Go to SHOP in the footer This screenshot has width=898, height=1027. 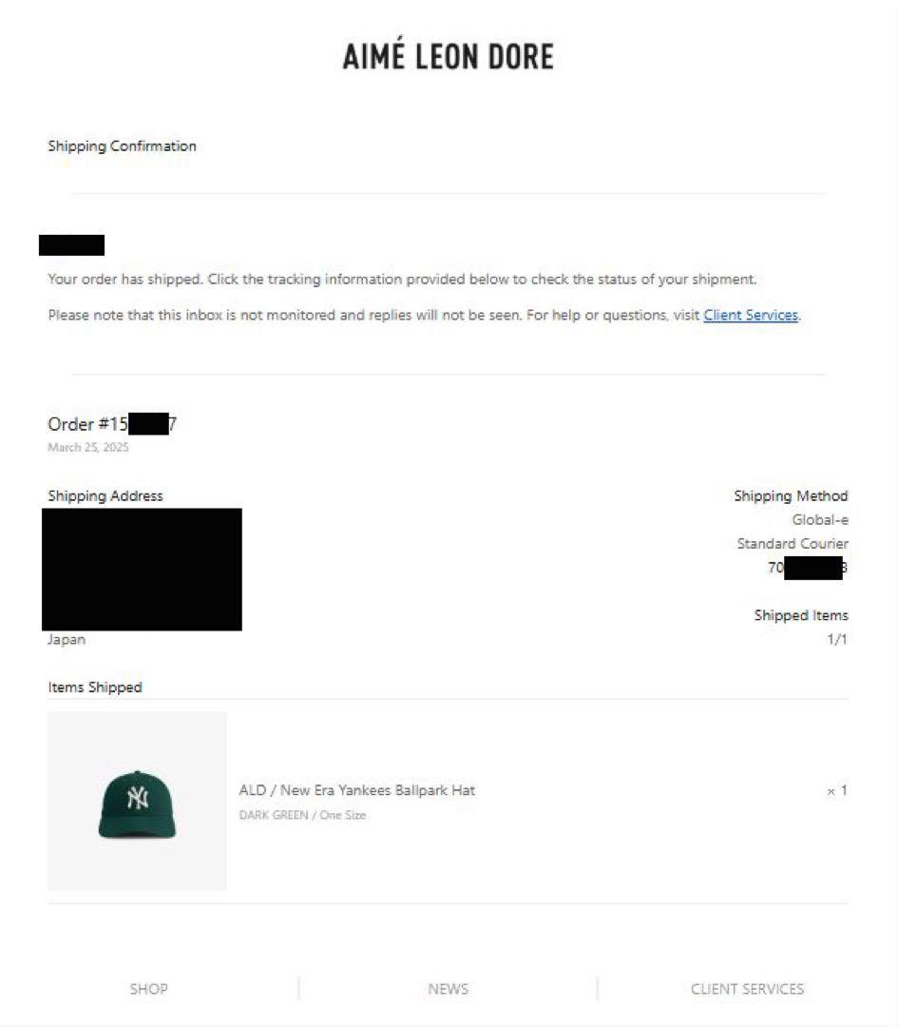pyautogui.click(x=148, y=988)
